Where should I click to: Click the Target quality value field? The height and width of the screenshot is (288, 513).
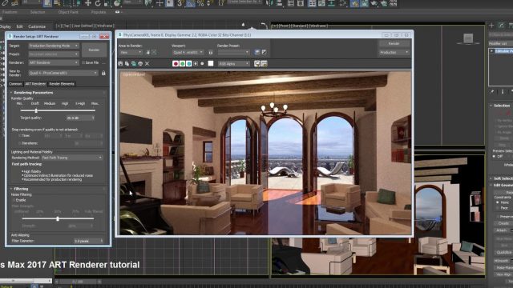pos(80,118)
